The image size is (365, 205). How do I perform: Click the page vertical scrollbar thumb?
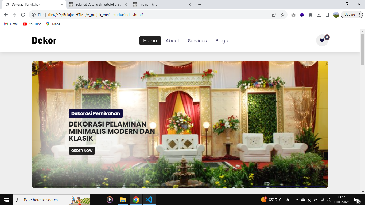coord(363,49)
